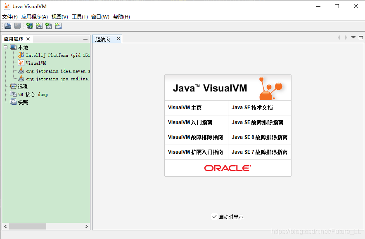Toggle the 启动时显示 checkbox
The image size is (365, 239).
(214, 216)
